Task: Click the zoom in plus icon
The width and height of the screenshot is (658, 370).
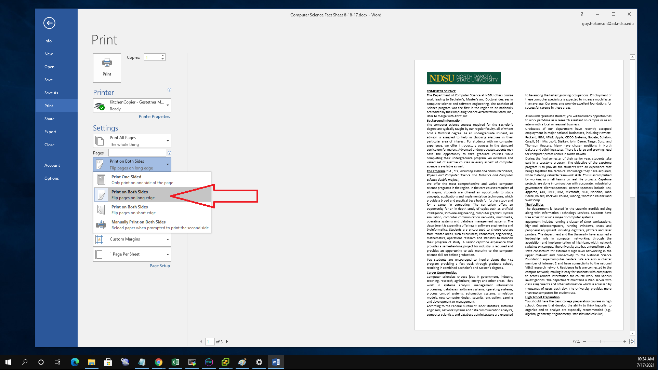Action: click(x=625, y=342)
